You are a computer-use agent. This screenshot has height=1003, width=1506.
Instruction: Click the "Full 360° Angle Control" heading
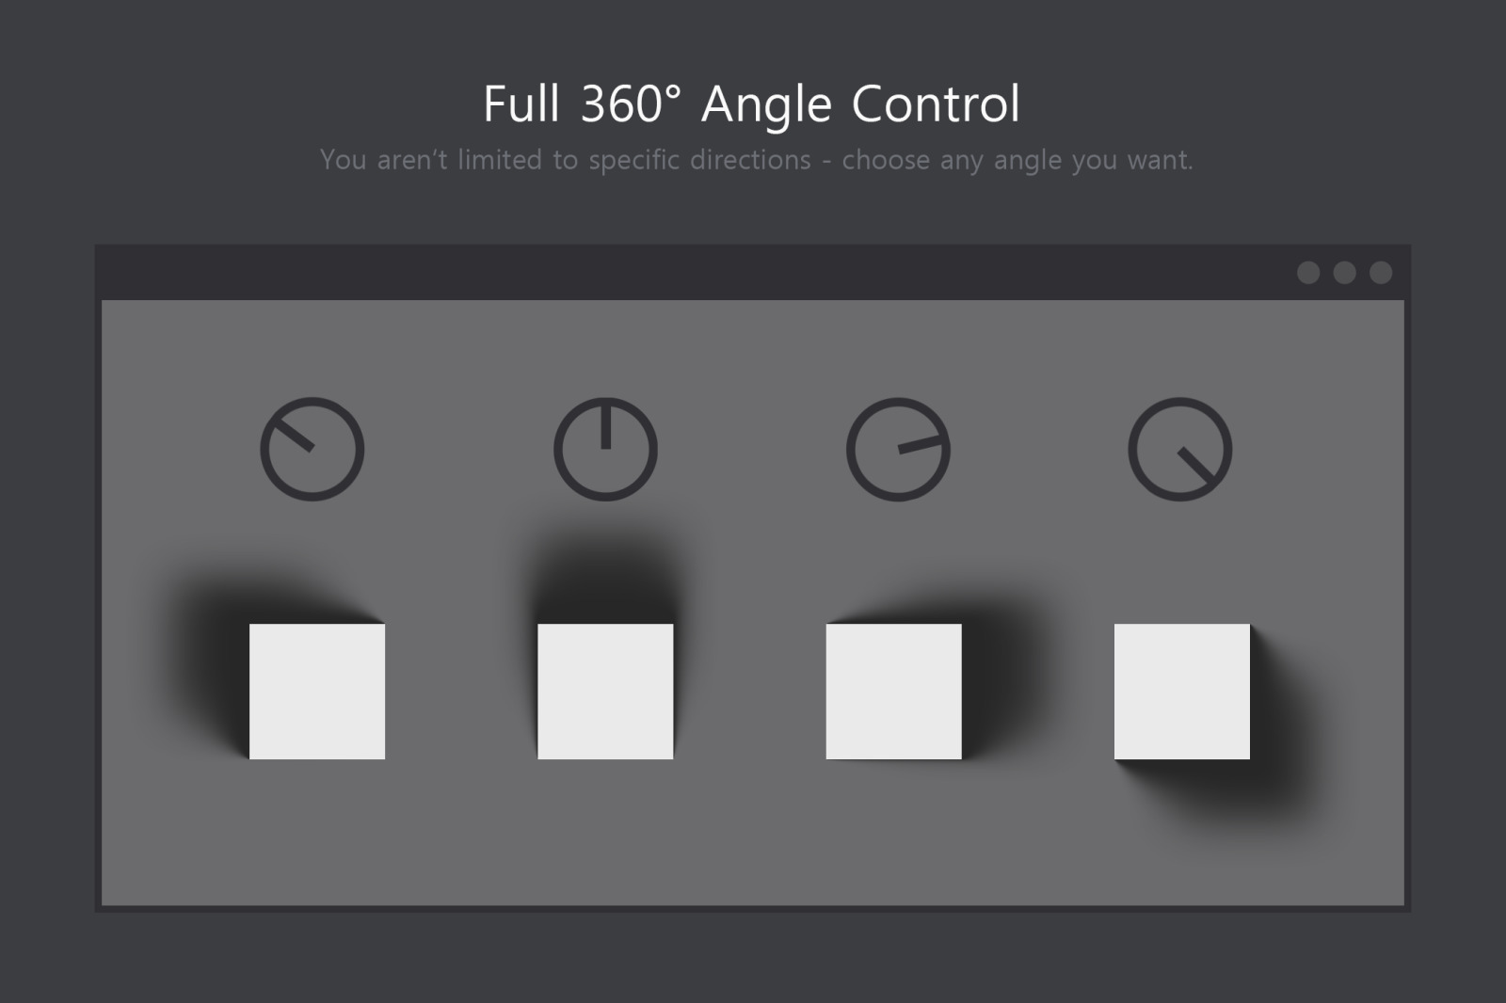pos(751,103)
